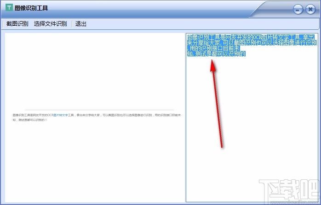Image resolution: width=321 pixels, height=205 pixels.
Task: Click the source image text in left preview
Action: 97,117
